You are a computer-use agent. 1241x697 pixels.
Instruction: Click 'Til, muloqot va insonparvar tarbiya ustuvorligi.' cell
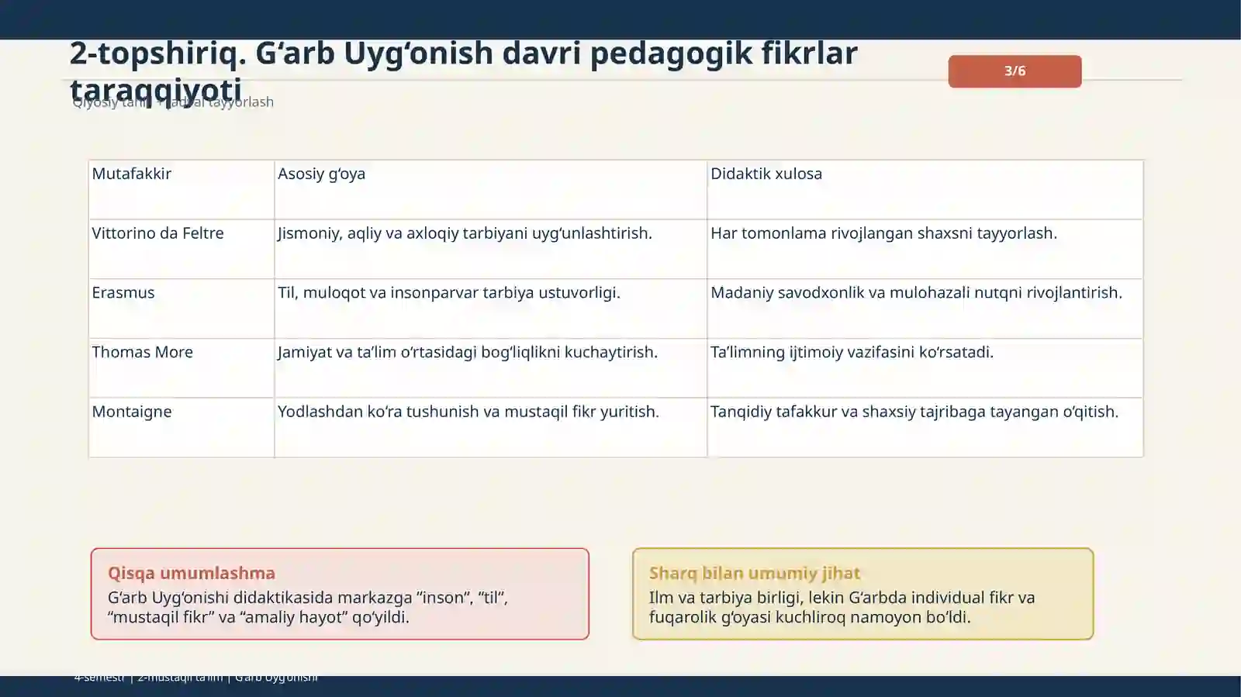coord(491,309)
